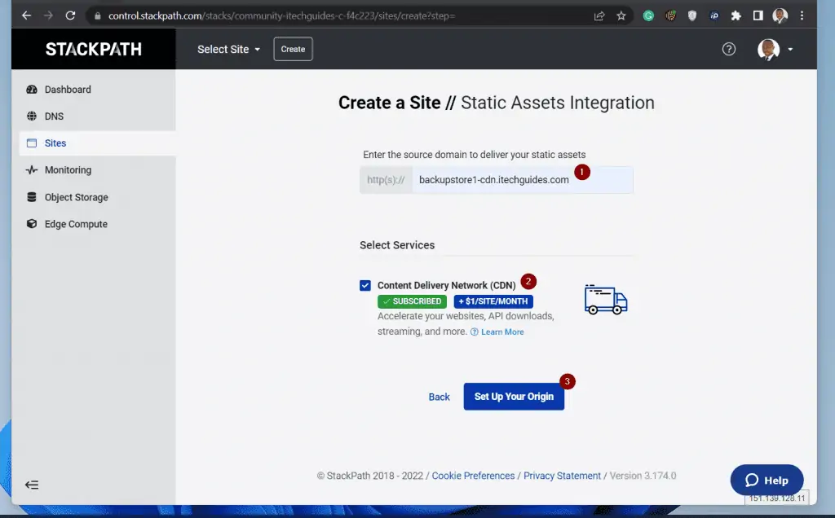Click the SUBSCRIBED badge
The image size is (835, 518).
pos(412,301)
